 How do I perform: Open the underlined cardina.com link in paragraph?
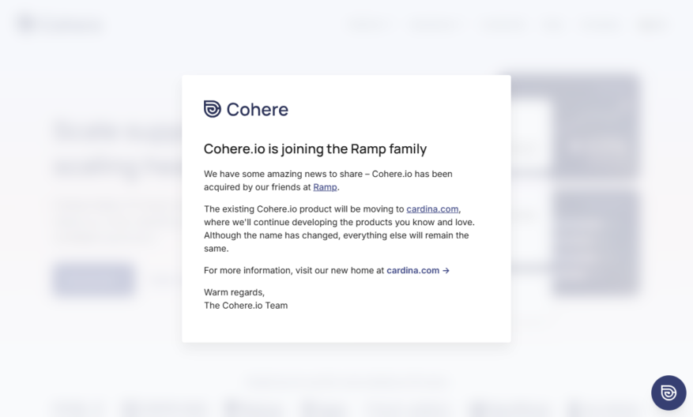click(432, 209)
